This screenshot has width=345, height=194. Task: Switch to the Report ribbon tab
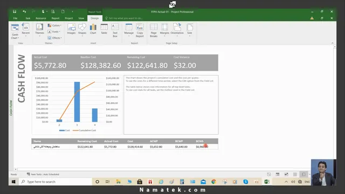(x=56, y=18)
